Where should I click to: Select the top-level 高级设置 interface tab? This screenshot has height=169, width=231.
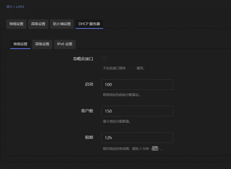coord(38,24)
